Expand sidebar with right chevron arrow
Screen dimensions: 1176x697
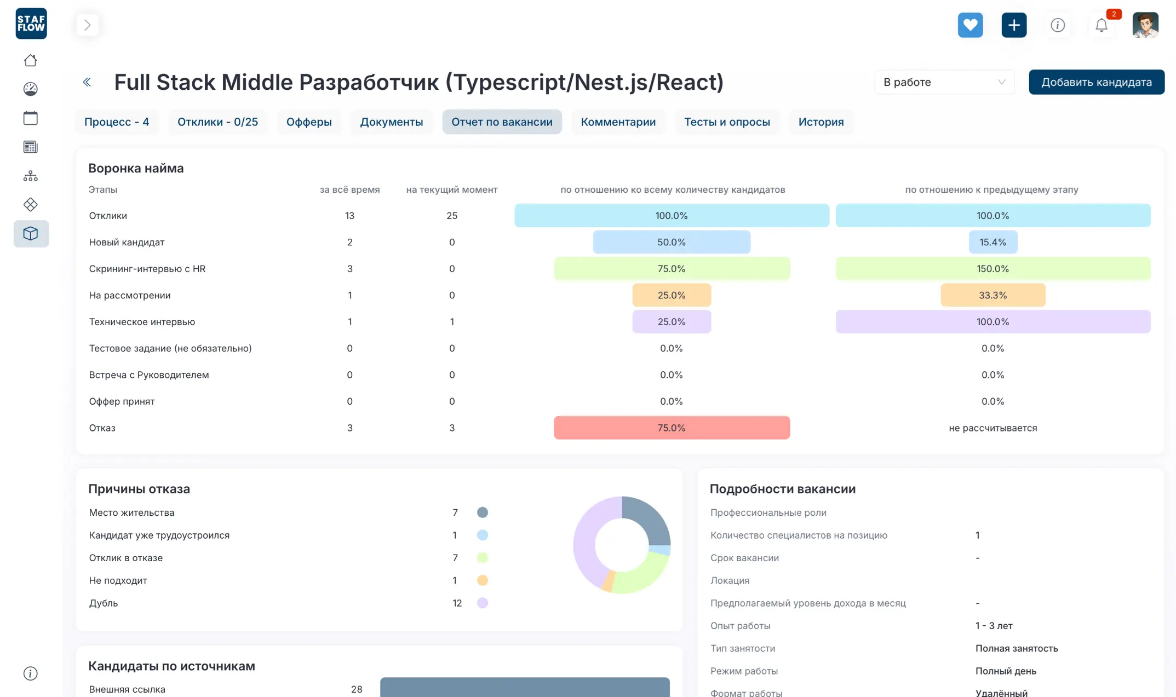87,25
